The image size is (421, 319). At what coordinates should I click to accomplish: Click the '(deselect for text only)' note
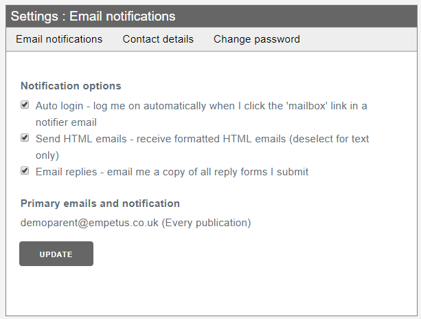[x=330, y=139]
